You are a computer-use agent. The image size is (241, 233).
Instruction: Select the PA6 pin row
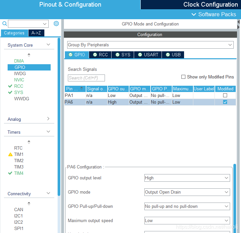pyautogui.click(x=150, y=102)
